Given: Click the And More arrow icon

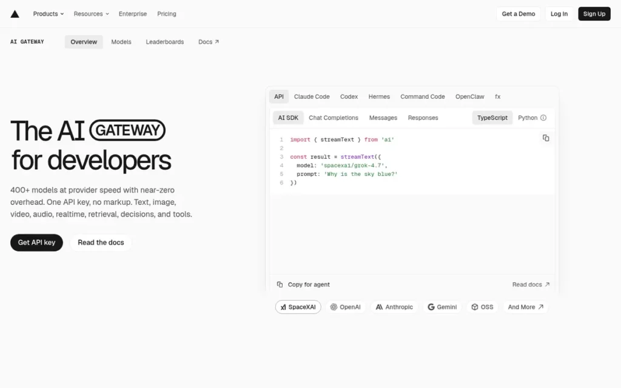Looking at the screenshot, I should [540, 307].
